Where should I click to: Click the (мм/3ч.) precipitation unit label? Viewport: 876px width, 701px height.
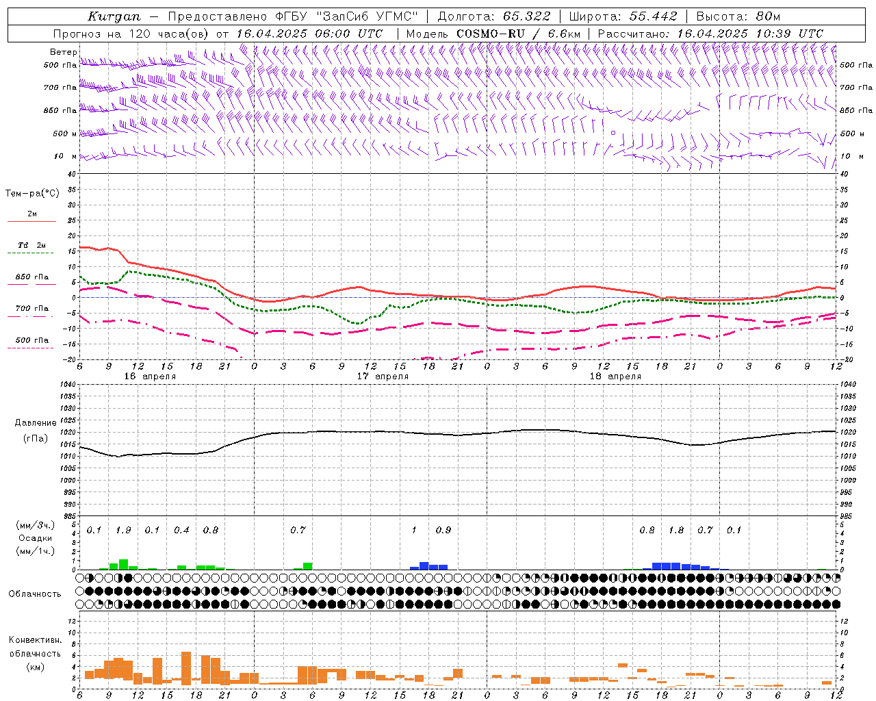coord(36,525)
